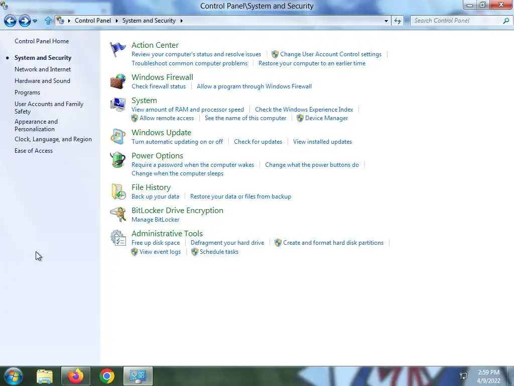
Task: Go forward with the Forward arrow button
Action: coord(25,21)
